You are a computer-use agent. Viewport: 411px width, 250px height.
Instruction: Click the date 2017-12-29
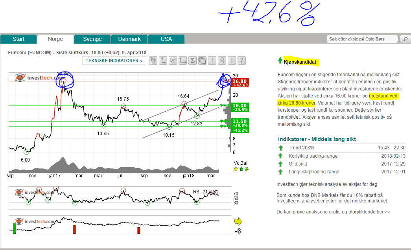pyautogui.click(x=393, y=164)
